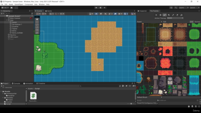Toggle Scene audio speaker icon

[106, 14]
